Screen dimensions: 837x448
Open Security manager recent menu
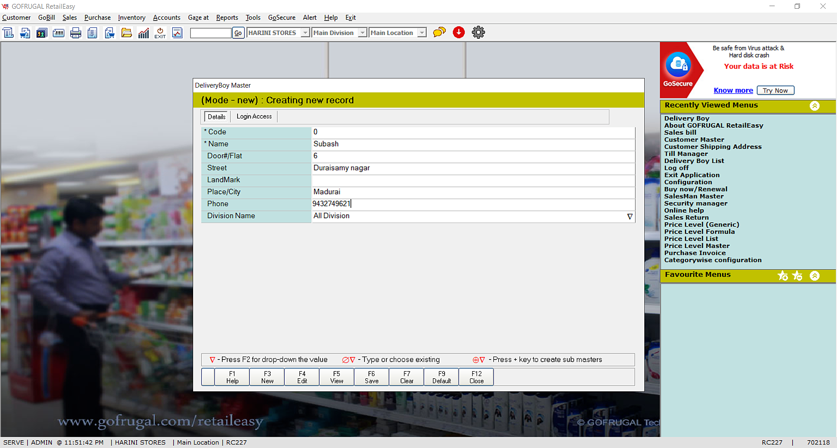click(696, 204)
